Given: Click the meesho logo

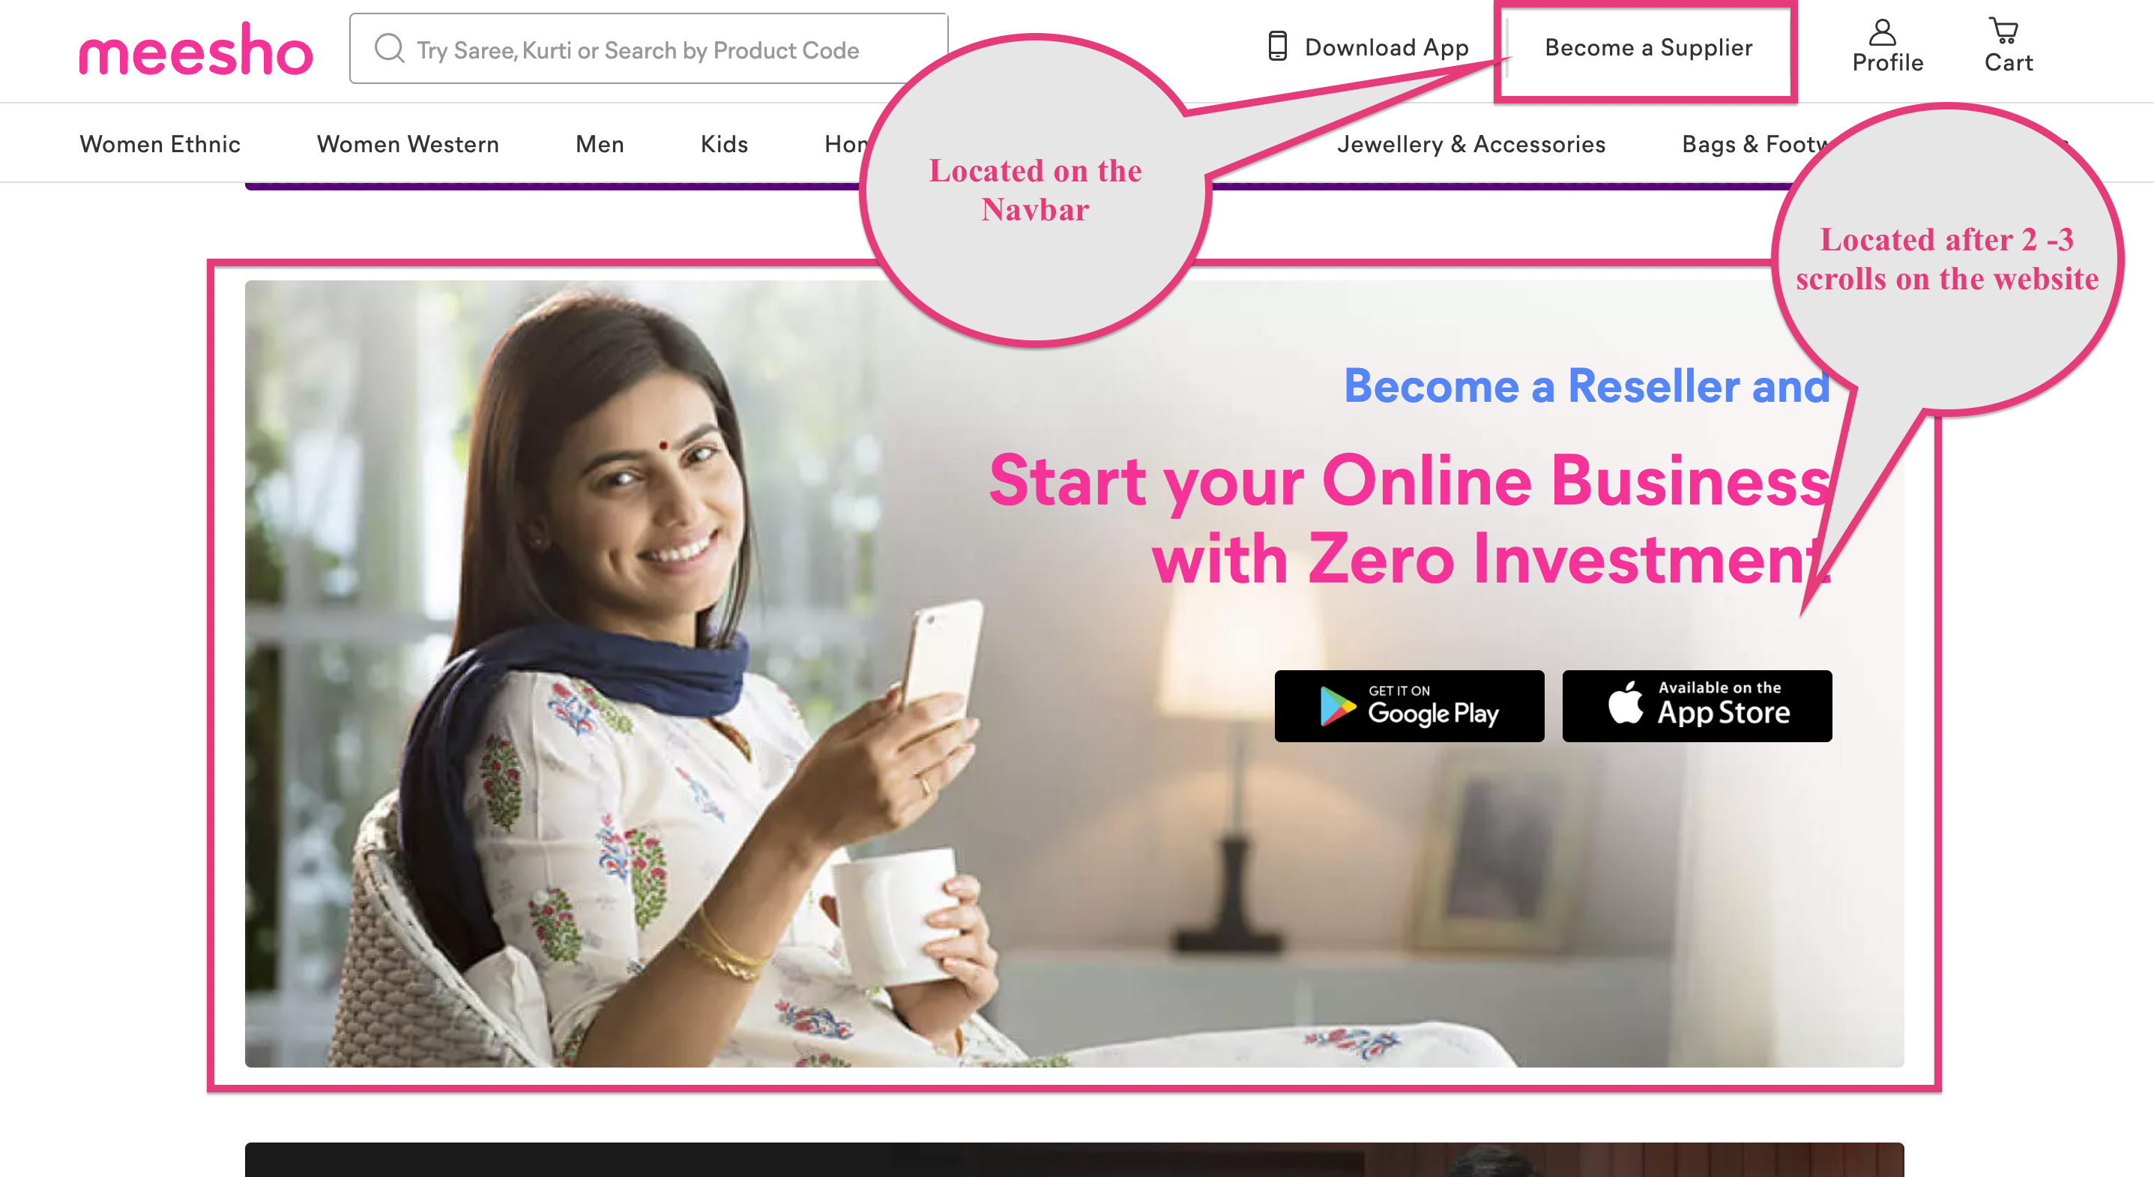Looking at the screenshot, I should click(196, 49).
